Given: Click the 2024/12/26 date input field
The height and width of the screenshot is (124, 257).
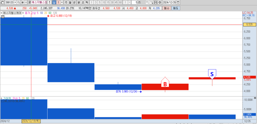Looking at the screenshot, I should point(169,2).
